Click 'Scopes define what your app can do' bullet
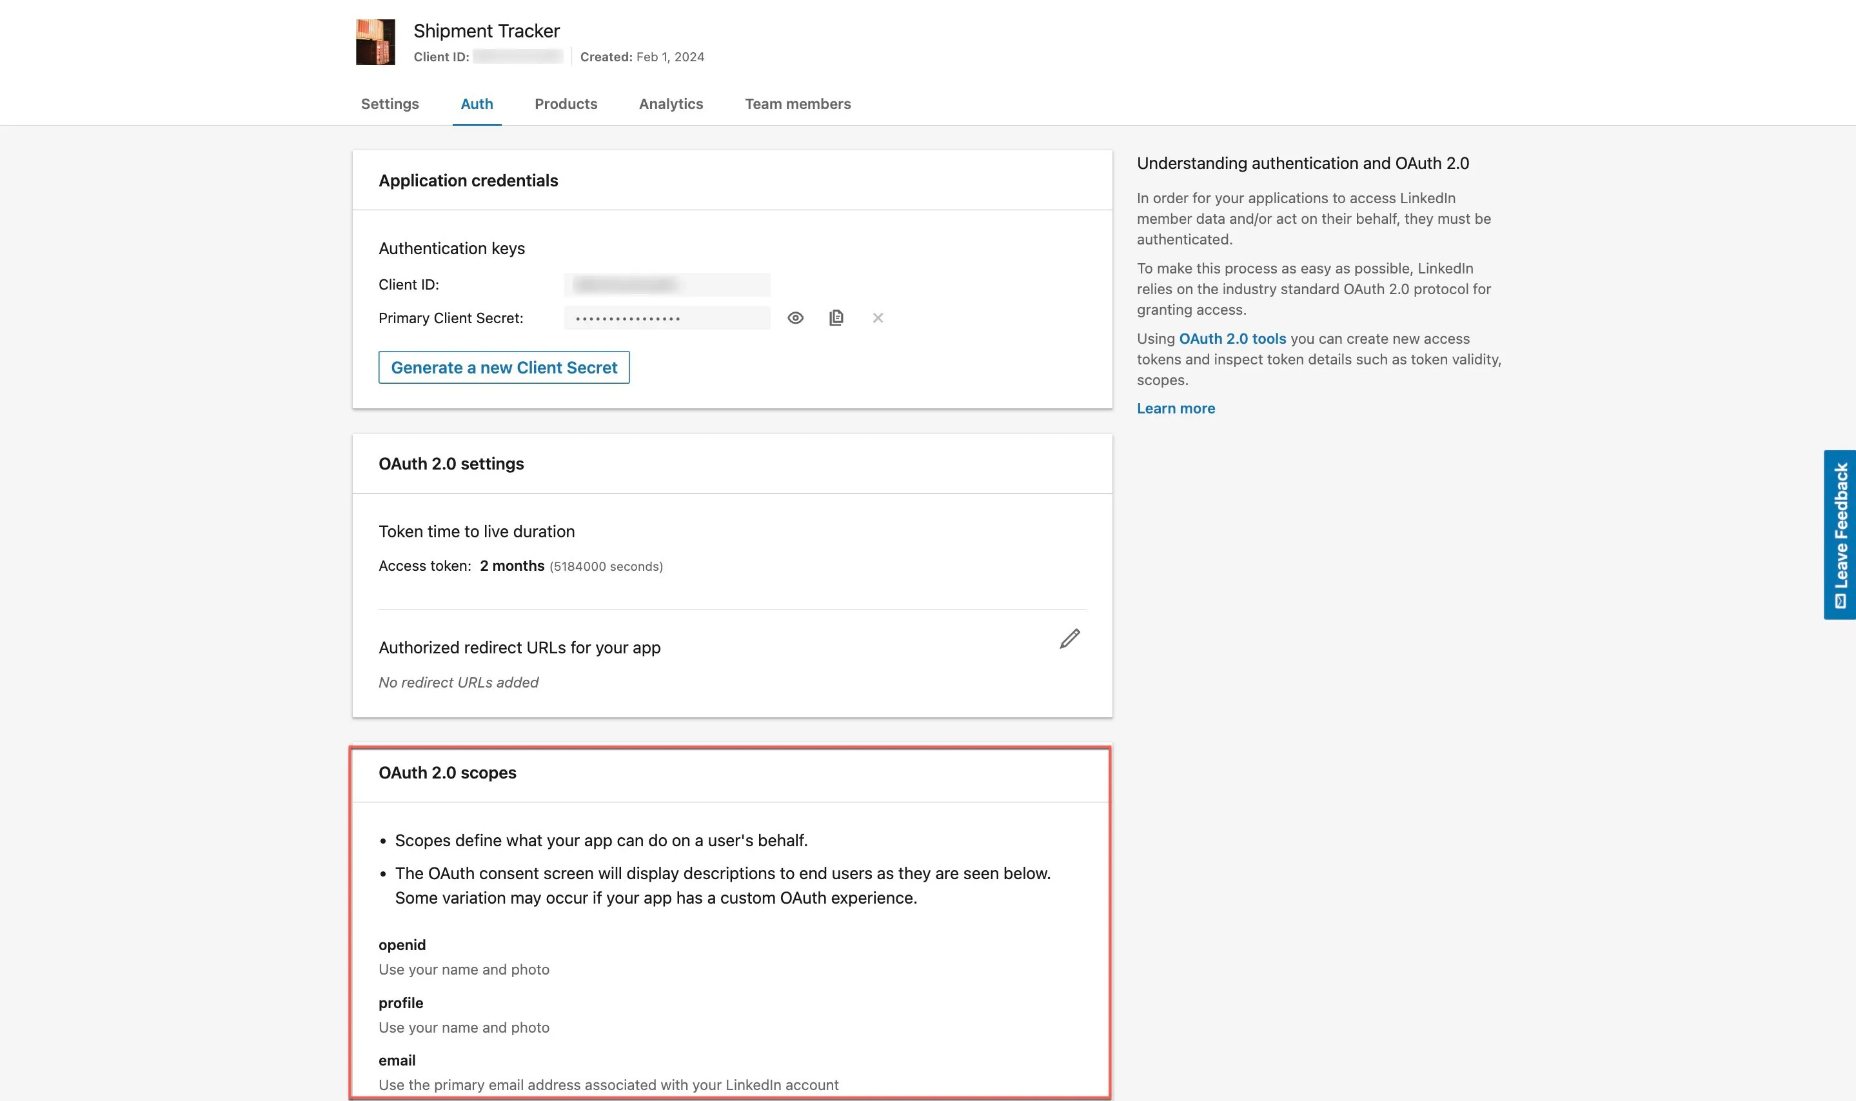1856x1101 pixels. pyautogui.click(x=601, y=840)
